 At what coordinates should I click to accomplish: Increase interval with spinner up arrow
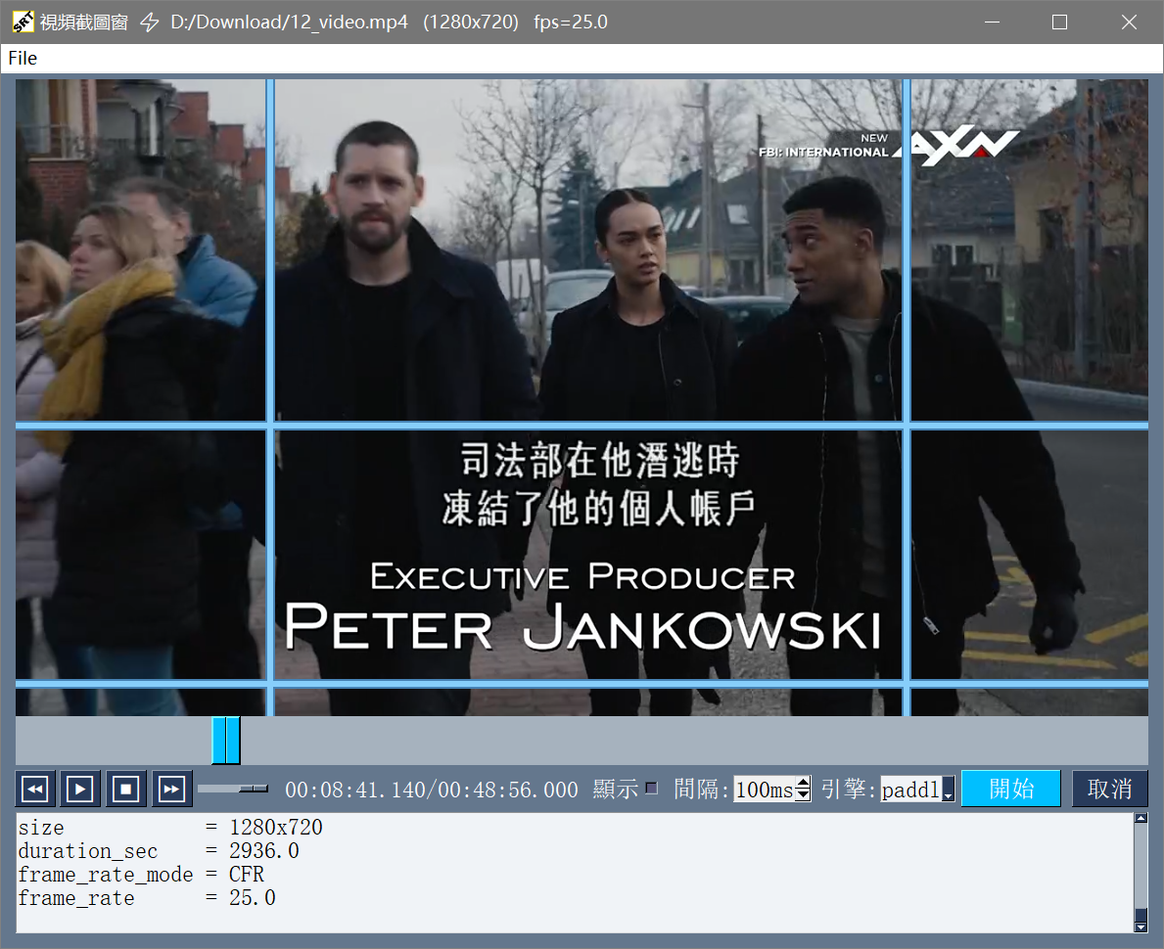coord(803,783)
